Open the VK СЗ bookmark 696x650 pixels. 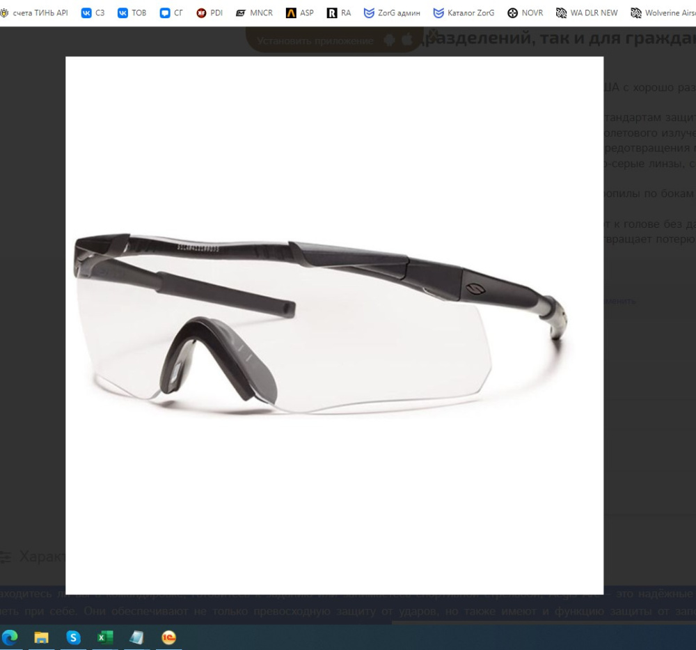pos(93,13)
